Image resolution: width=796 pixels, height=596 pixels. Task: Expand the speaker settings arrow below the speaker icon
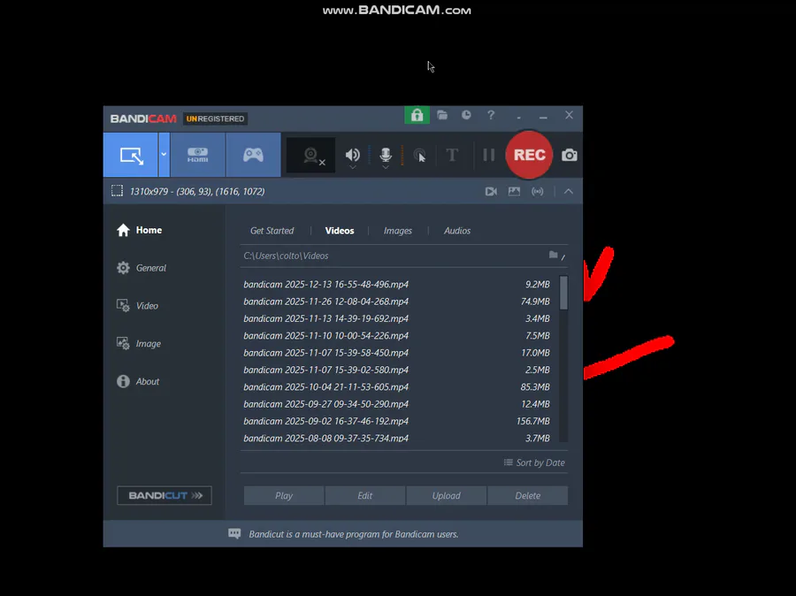(352, 167)
